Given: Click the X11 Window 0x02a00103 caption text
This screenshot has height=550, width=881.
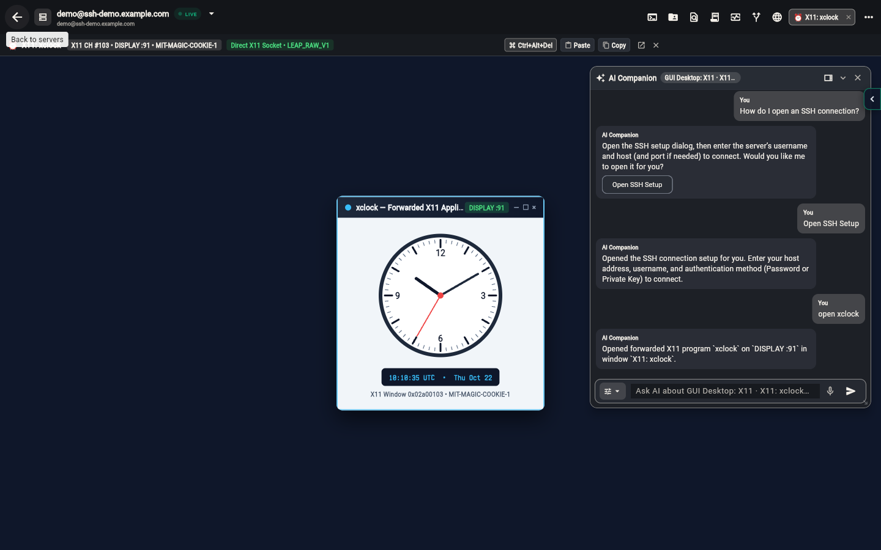Looking at the screenshot, I should click(x=441, y=394).
